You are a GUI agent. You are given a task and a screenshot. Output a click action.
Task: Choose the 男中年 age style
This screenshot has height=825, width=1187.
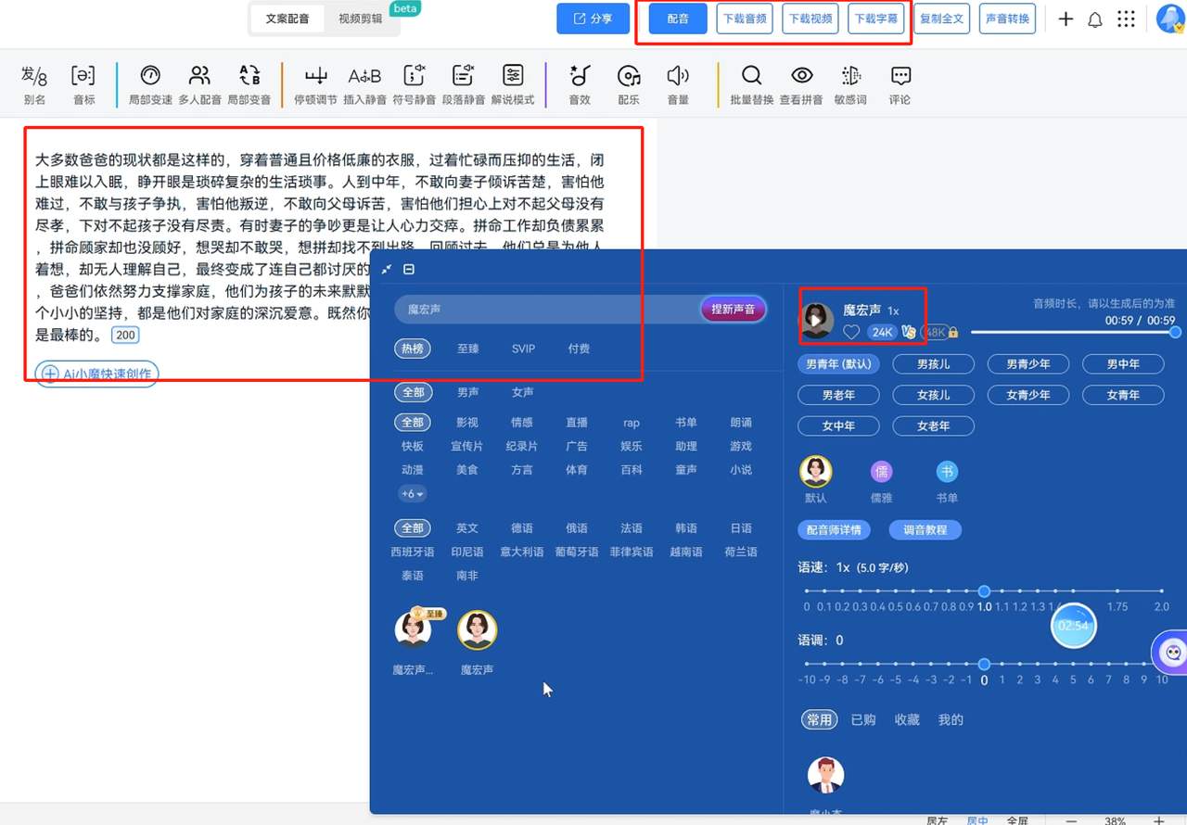point(1123,364)
